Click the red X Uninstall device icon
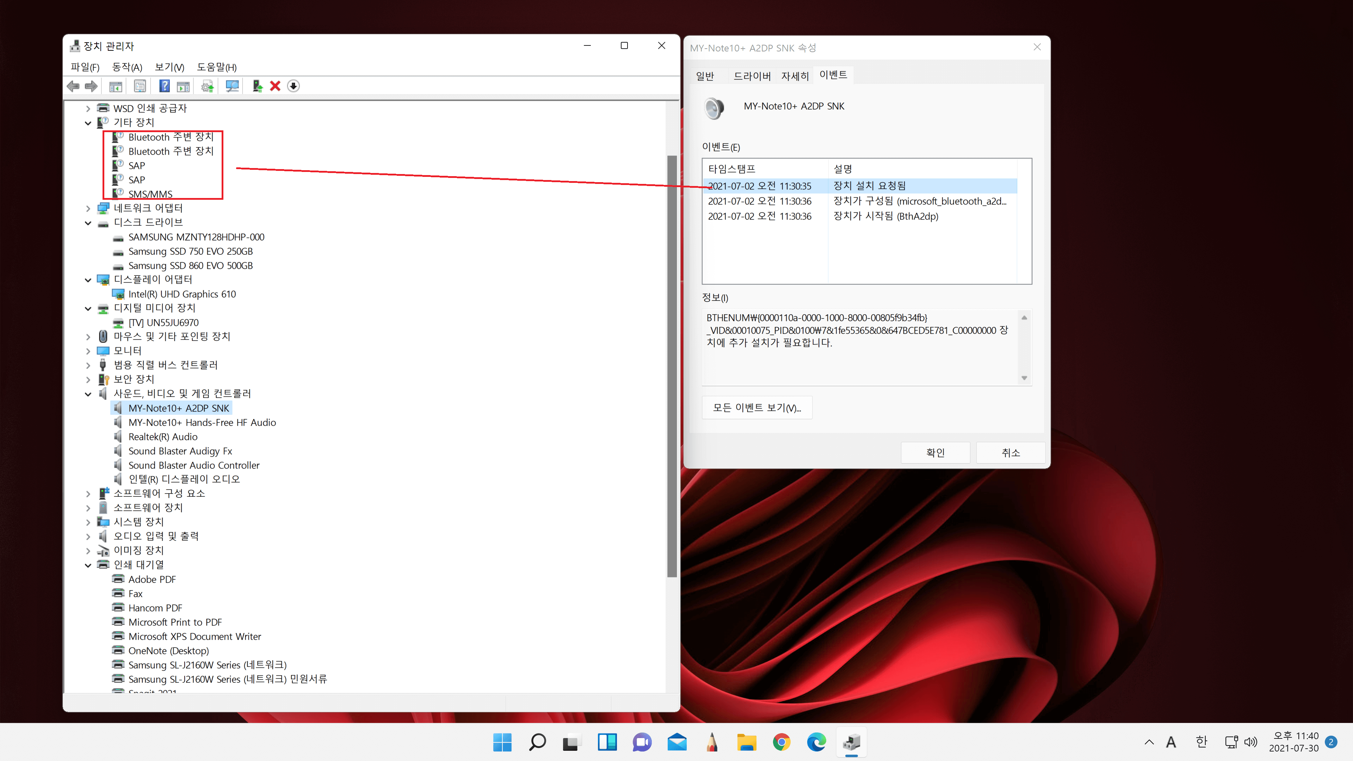 click(x=275, y=86)
